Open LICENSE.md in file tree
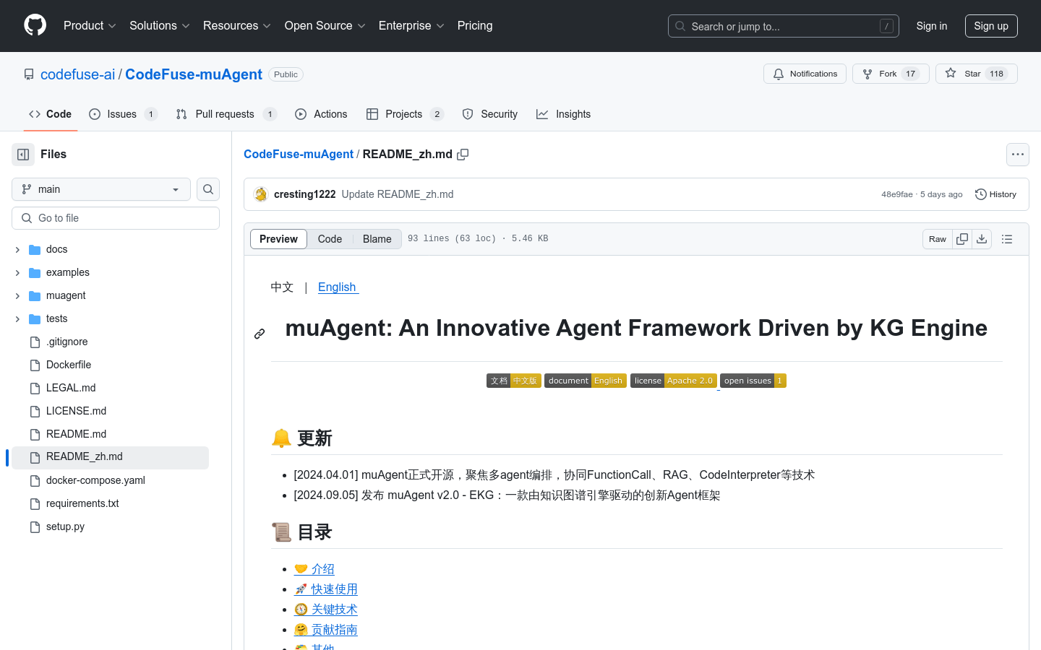Viewport: 1041px width, 650px height. click(x=76, y=411)
